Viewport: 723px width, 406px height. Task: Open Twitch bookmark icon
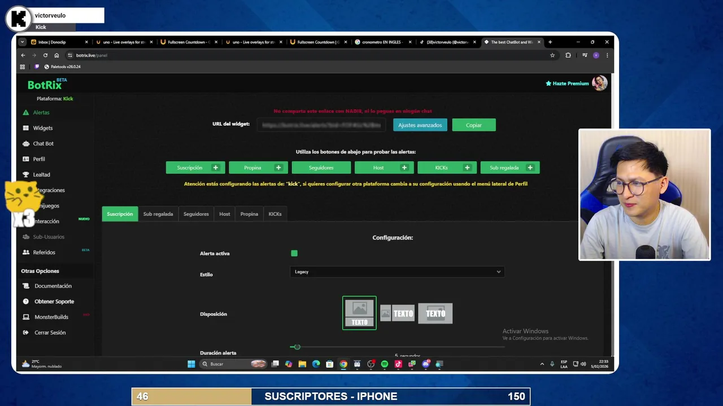37,67
